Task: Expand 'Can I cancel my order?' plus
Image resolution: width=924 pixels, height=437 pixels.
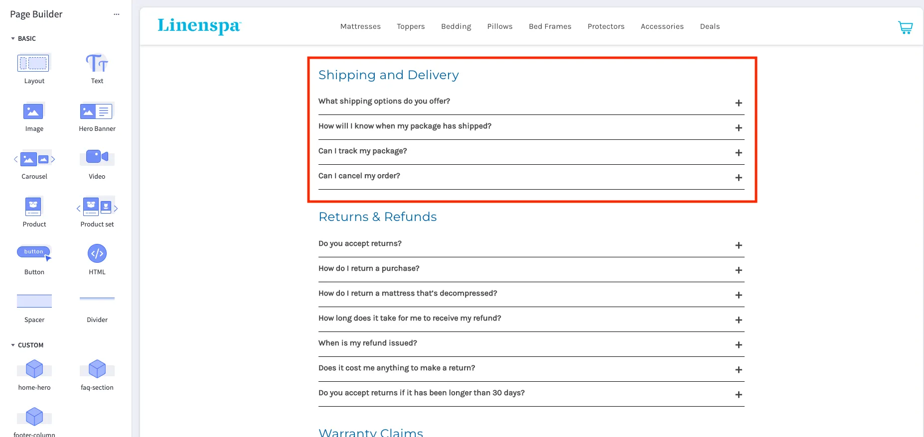Action: point(739,178)
